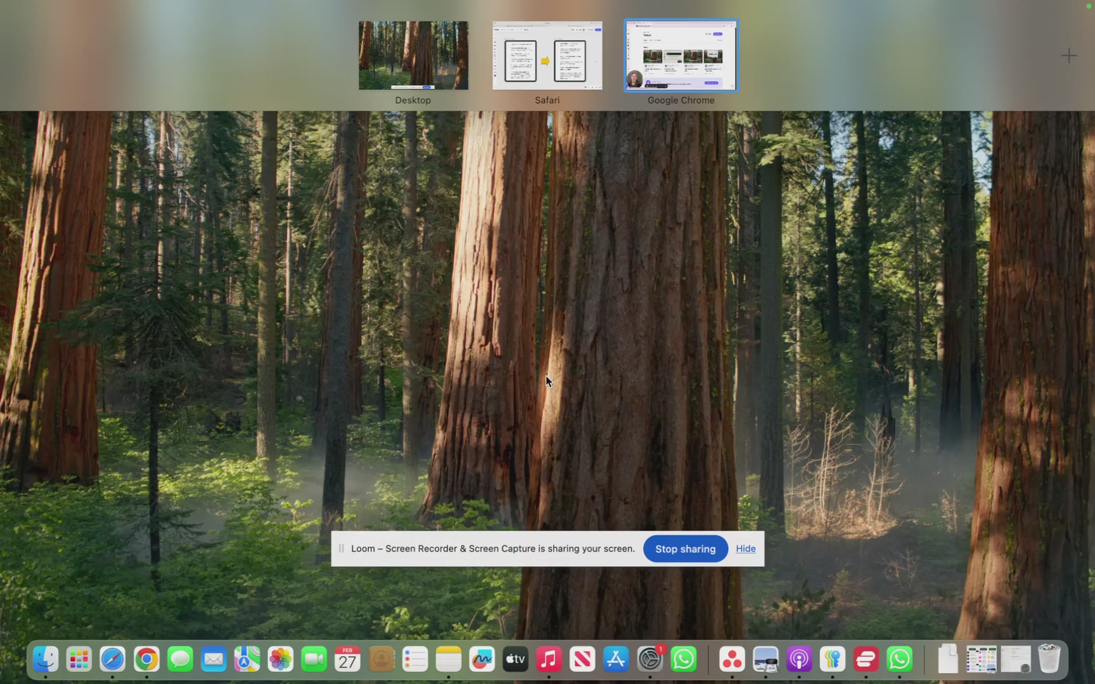Open the Asana three-dot icon
The width and height of the screenshot is (1095, 684).
point(732,659)
